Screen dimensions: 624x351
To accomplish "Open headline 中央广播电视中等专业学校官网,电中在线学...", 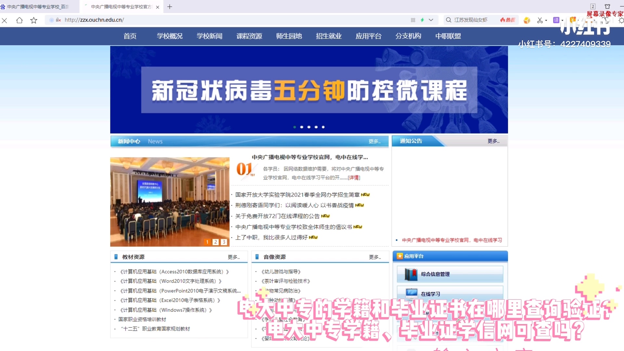I will (x=310, y=157).
